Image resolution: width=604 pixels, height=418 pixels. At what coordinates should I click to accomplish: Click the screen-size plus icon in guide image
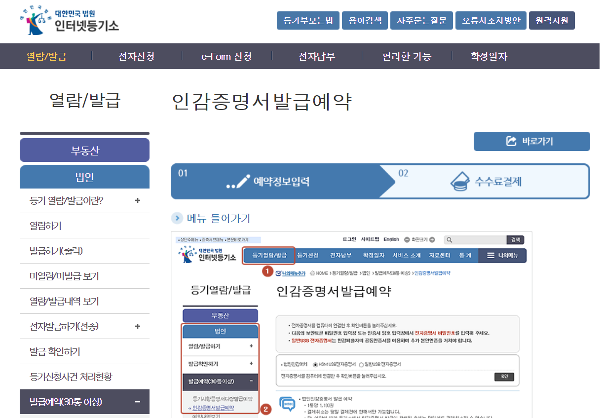432,240
